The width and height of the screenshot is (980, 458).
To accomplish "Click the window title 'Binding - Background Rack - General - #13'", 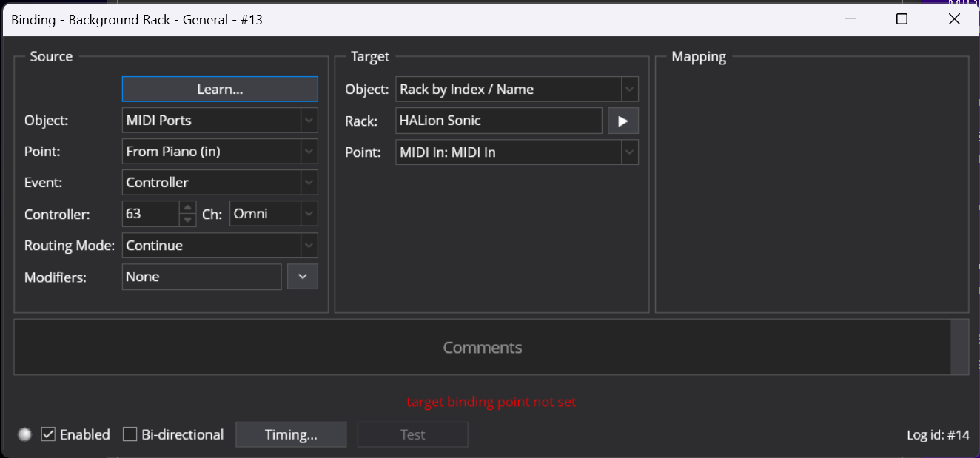I will pos(137,20).
